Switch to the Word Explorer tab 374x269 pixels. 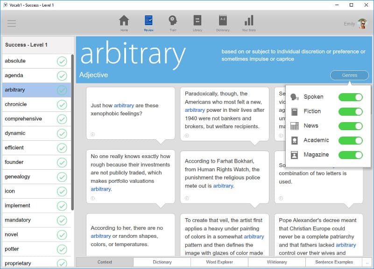(x=219, y=262)
